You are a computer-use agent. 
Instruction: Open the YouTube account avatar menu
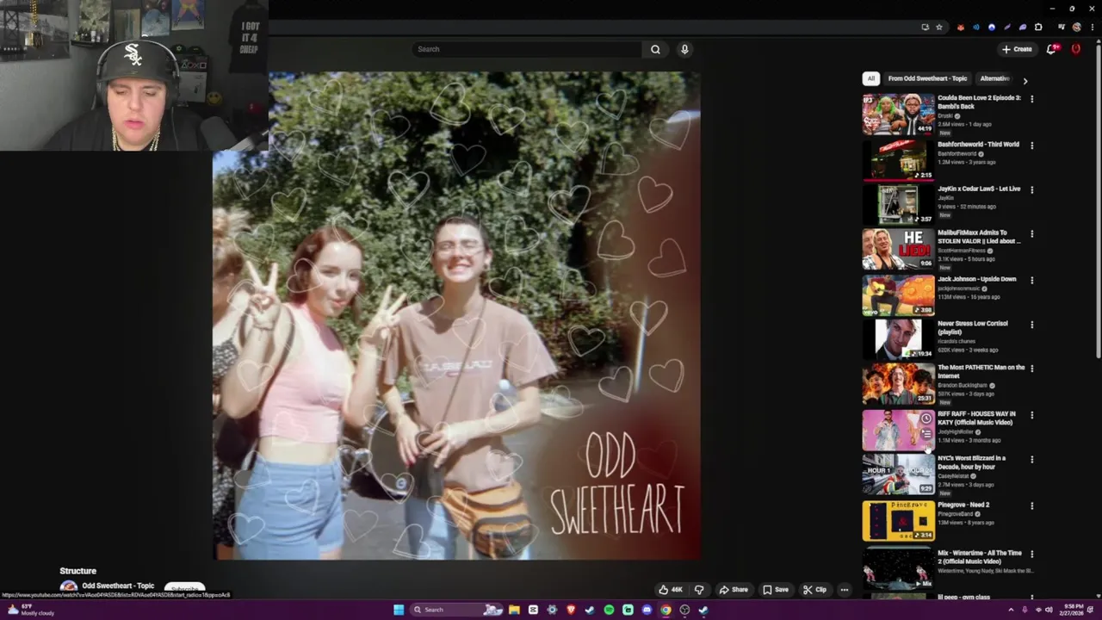[1075, 49]
